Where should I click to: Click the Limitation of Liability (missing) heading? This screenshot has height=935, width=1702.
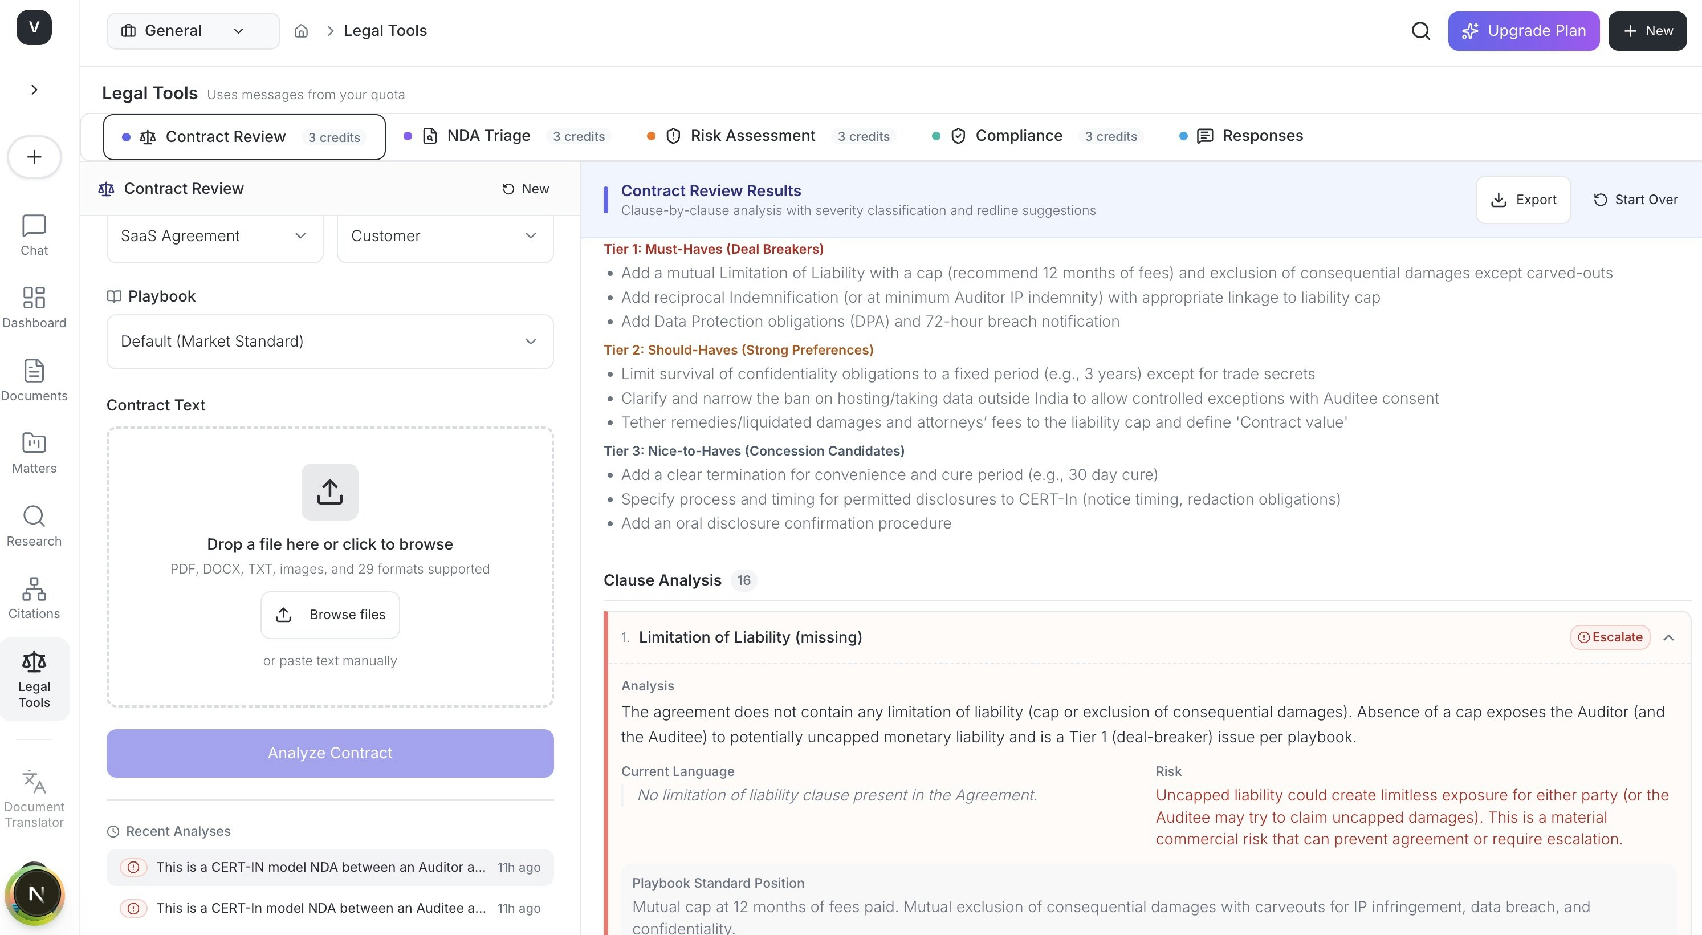pos(751,637)
